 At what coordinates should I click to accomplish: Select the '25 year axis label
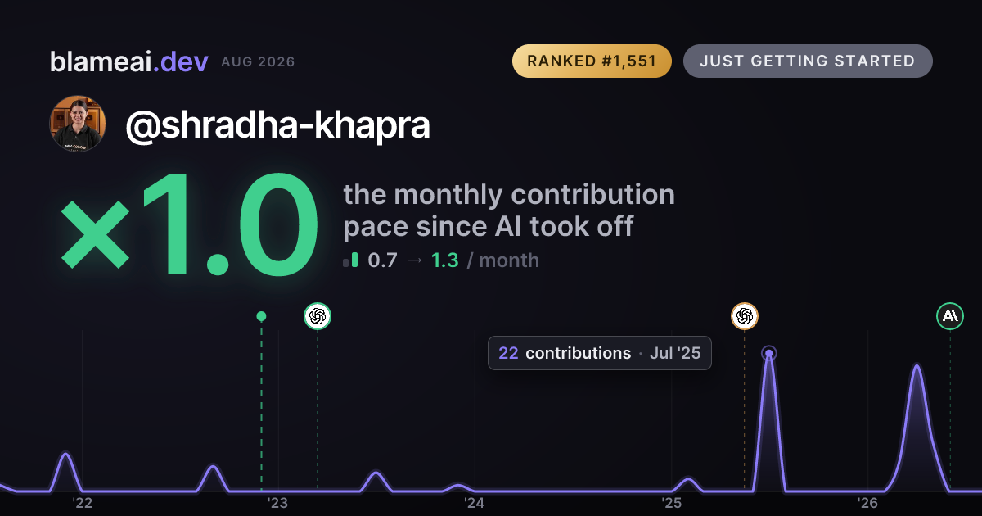pos(671,502)
